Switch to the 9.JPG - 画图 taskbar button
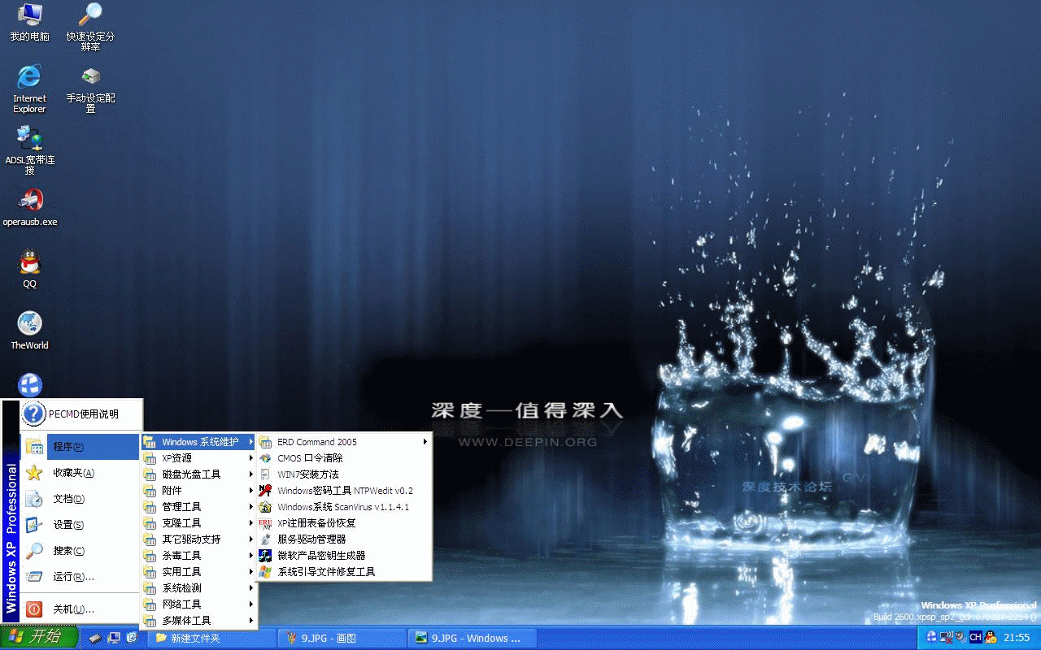Image resolution: width=1041 pixels, height=650 pixels. click(343, 638)
